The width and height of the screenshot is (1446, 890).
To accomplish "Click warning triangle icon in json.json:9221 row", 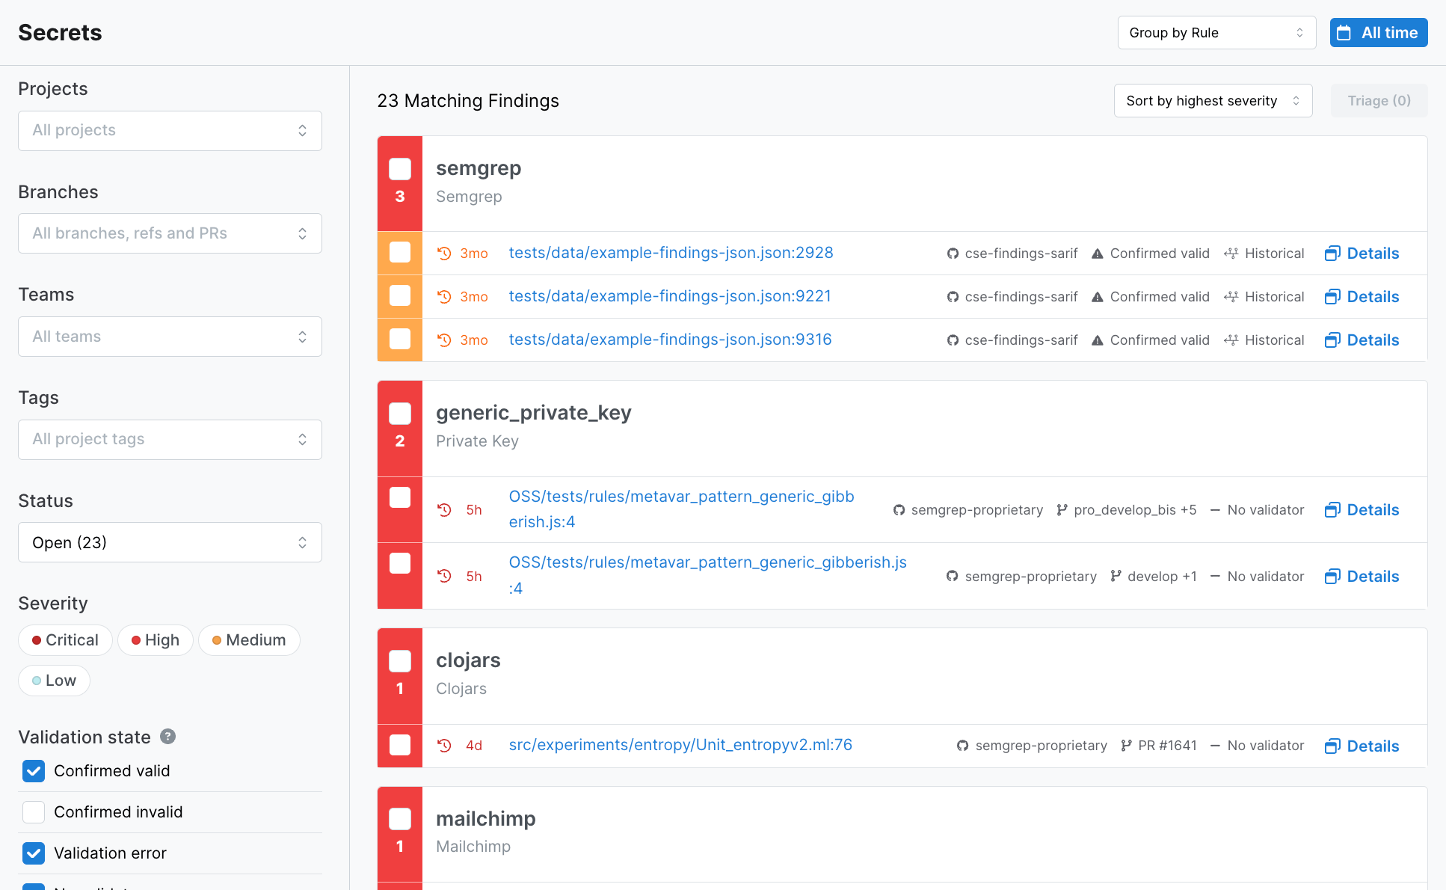I will click(x=1098, y=297).
